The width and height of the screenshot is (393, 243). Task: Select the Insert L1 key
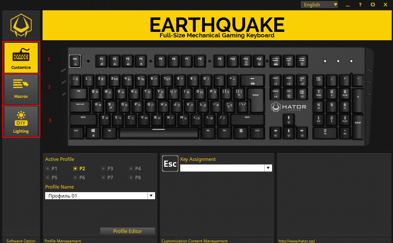coord(275,80)
